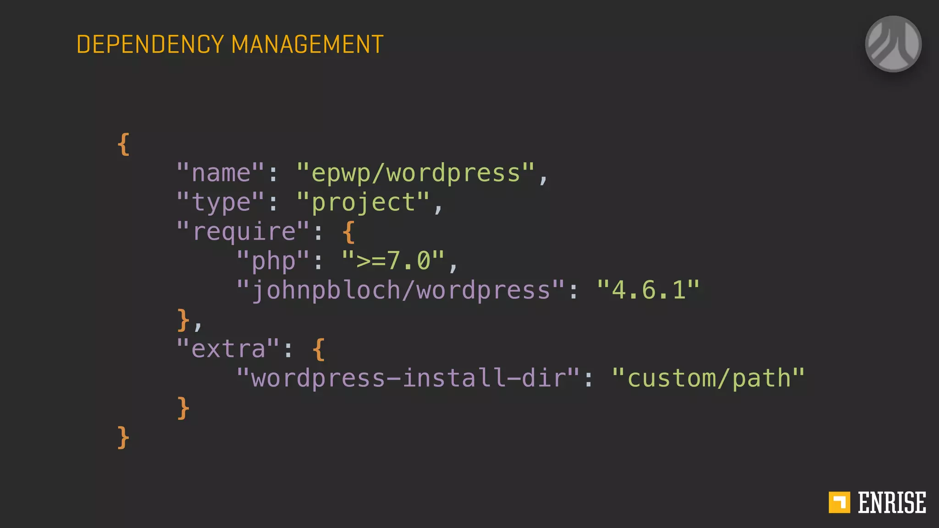939x528 pixels.
Task: Click the "wordpress-install-dir" key
Action: (x=408, y=378)
